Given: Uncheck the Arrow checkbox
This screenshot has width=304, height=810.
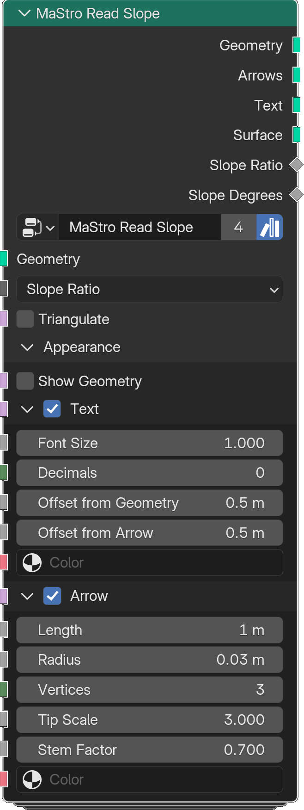Looking at the screenshot, I should pos(52,596).
